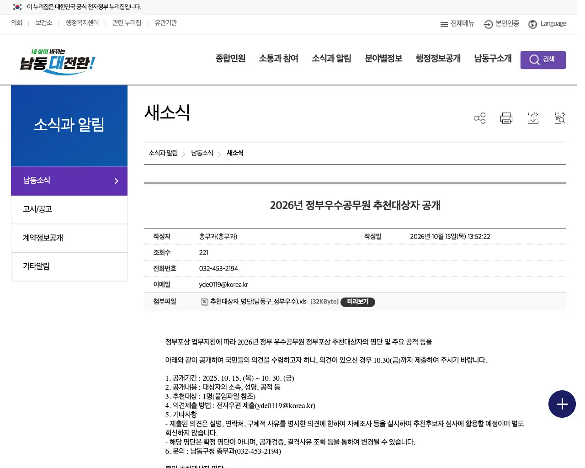Click email yde0119@korea.kr in table

pos(223,285)
